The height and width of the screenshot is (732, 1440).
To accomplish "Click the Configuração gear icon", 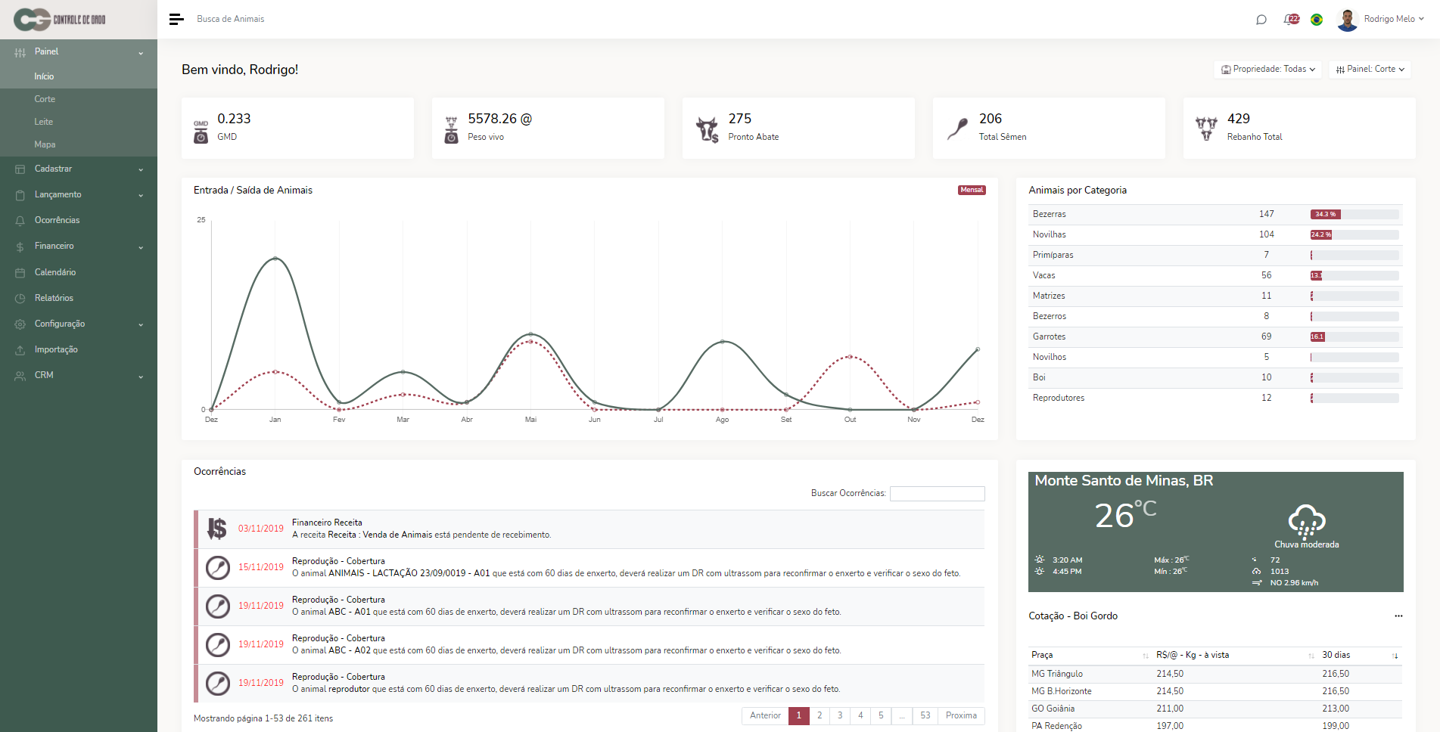I will click(20, 324).
